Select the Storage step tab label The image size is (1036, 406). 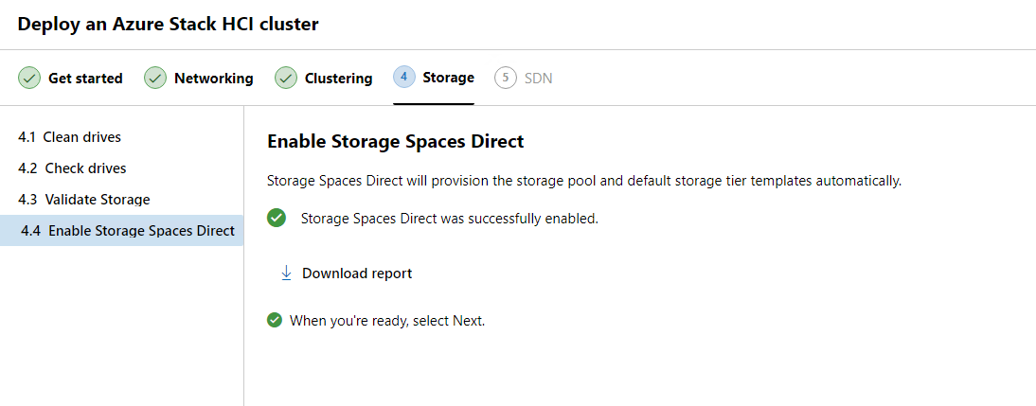pyautogui.click(x=448, y=78)
